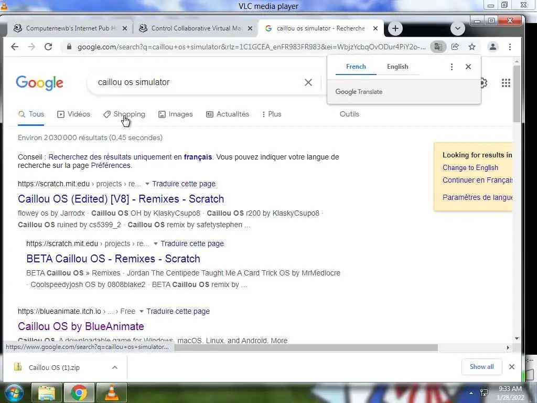The image size is (537, 403).
Task: Click the vertical page scrollbar thumb
Action: tap(517, 93)
